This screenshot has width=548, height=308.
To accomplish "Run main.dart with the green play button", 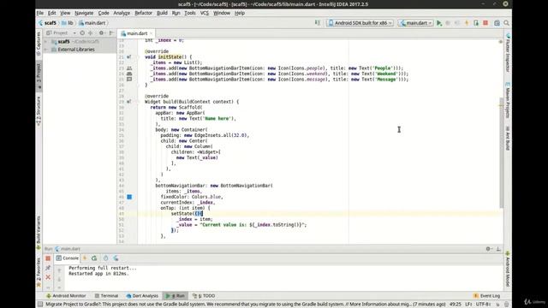I will click(x=439, y=23).
